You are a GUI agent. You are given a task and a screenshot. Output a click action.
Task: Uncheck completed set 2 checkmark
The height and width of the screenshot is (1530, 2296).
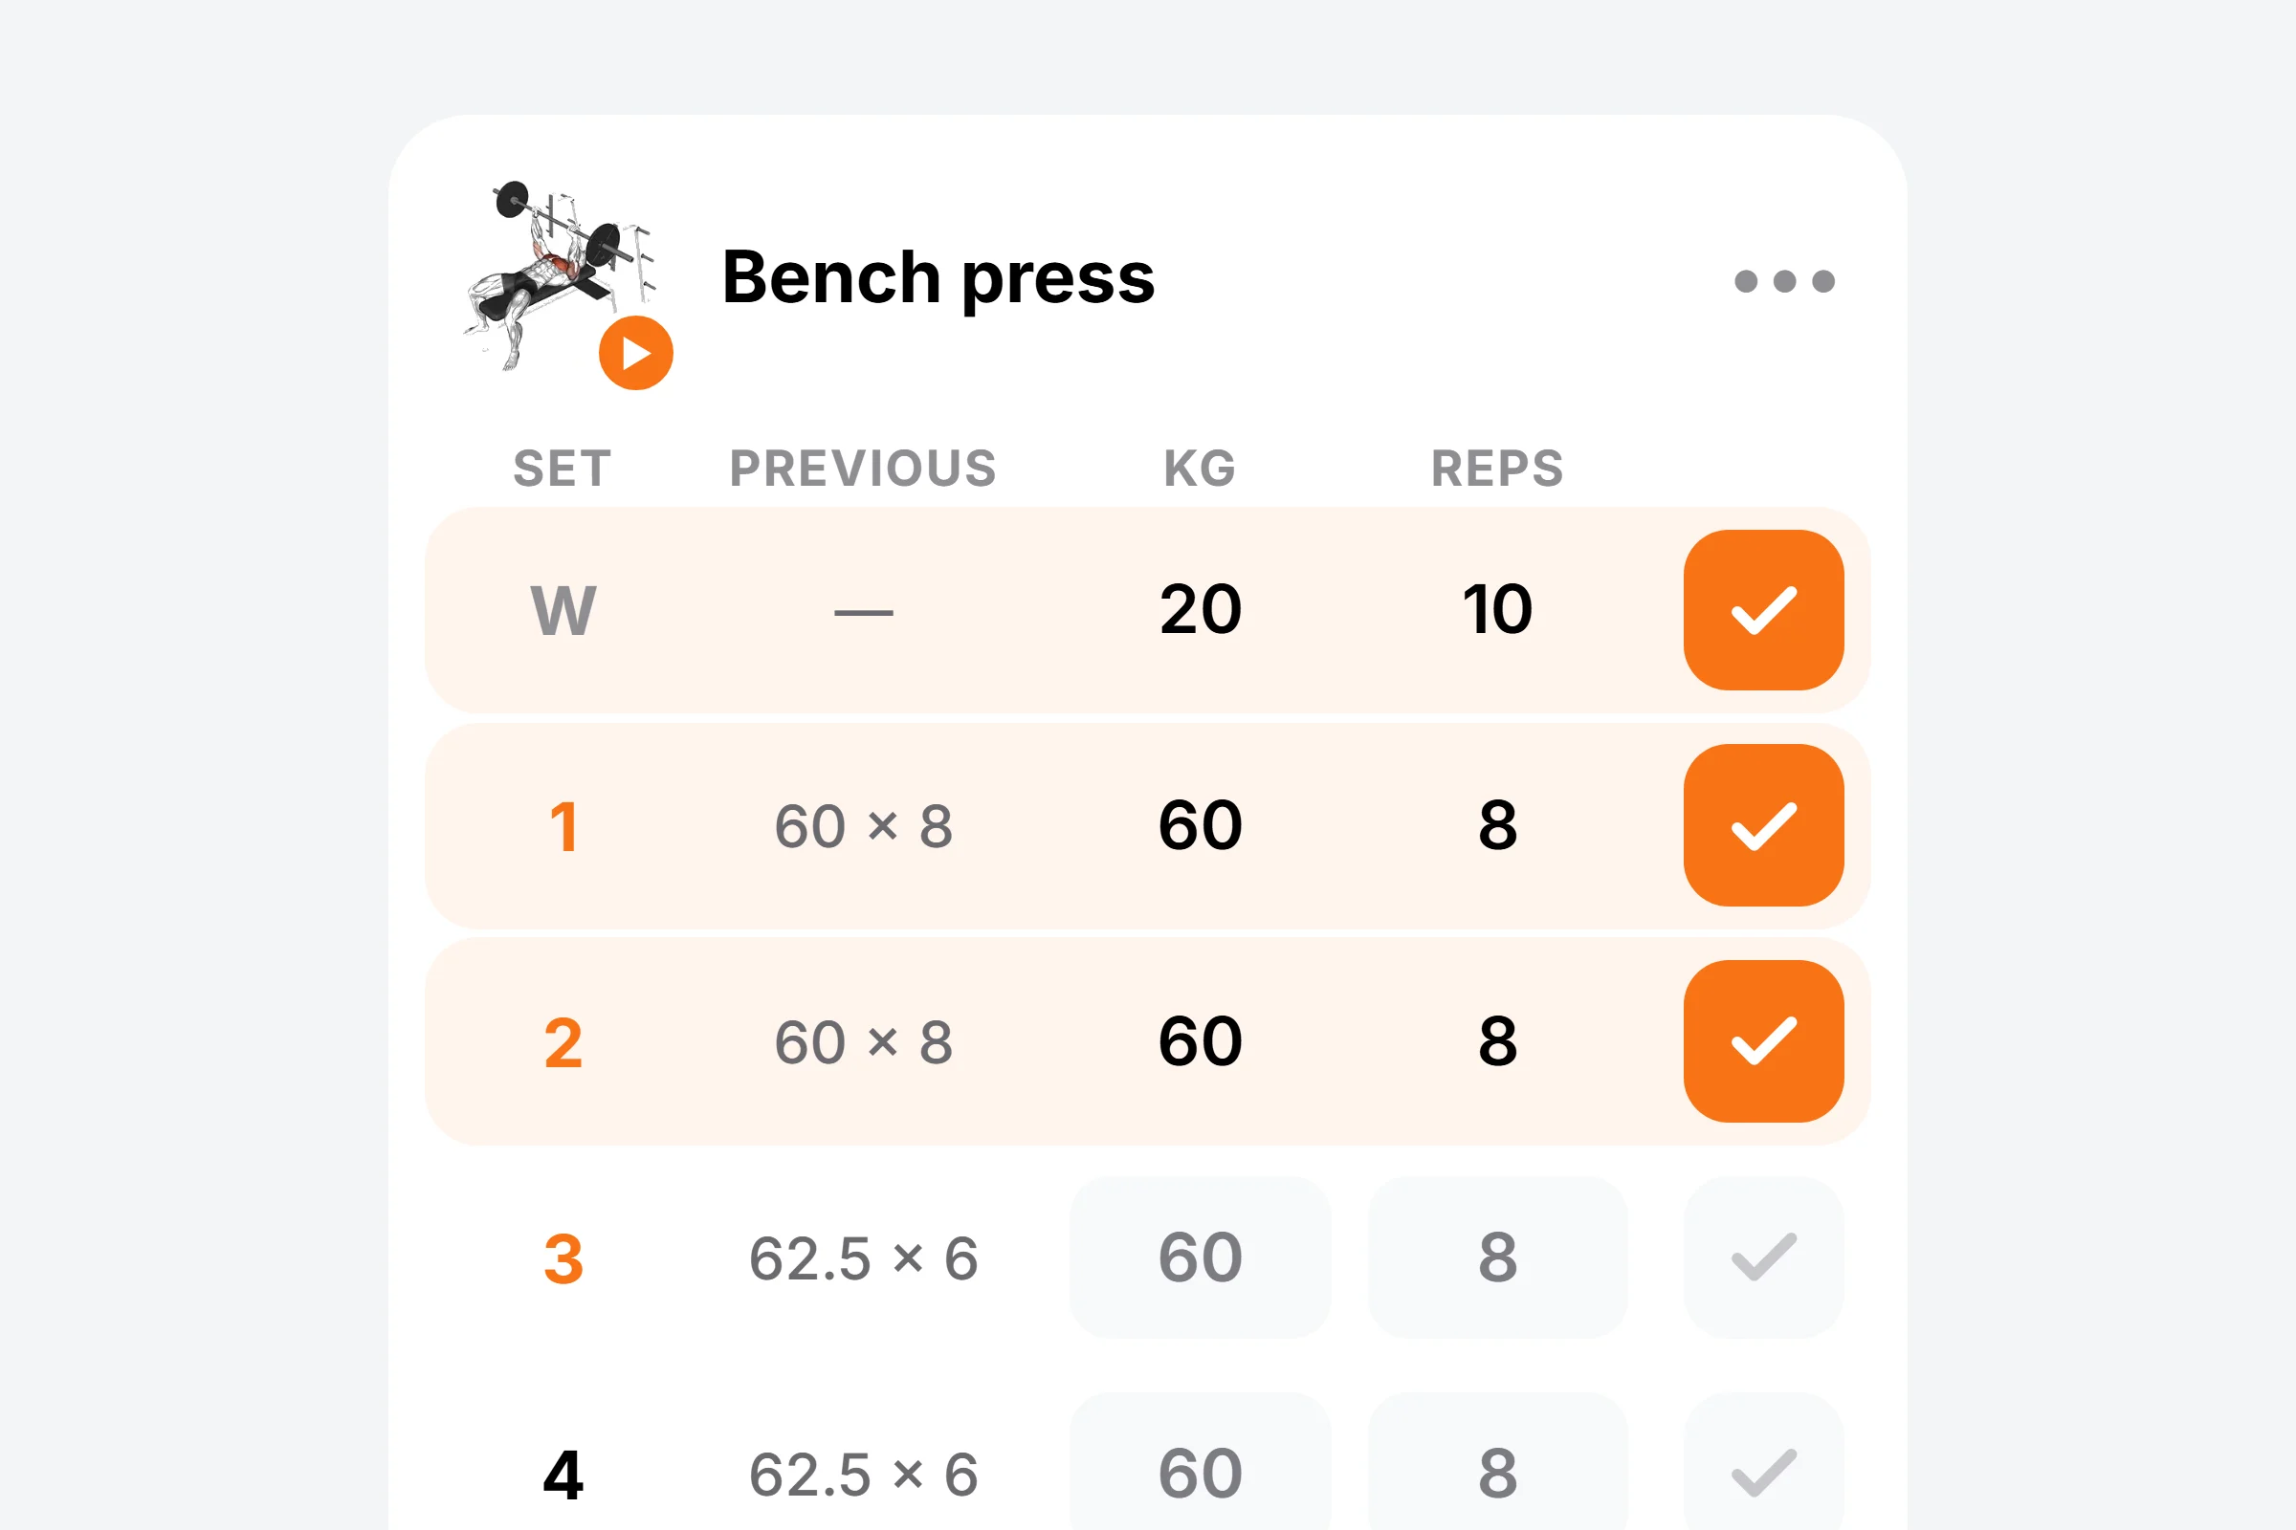1763,1041
